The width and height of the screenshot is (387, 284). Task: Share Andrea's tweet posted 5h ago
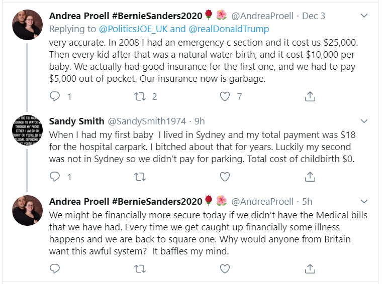310,269
